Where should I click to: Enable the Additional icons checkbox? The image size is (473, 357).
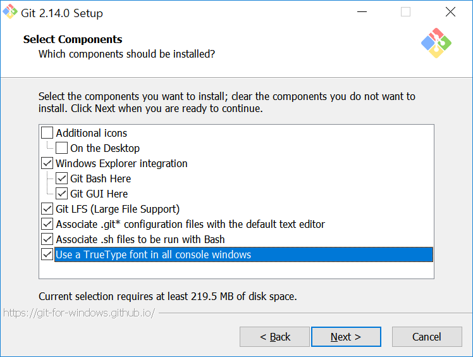(x=47, y=133)
